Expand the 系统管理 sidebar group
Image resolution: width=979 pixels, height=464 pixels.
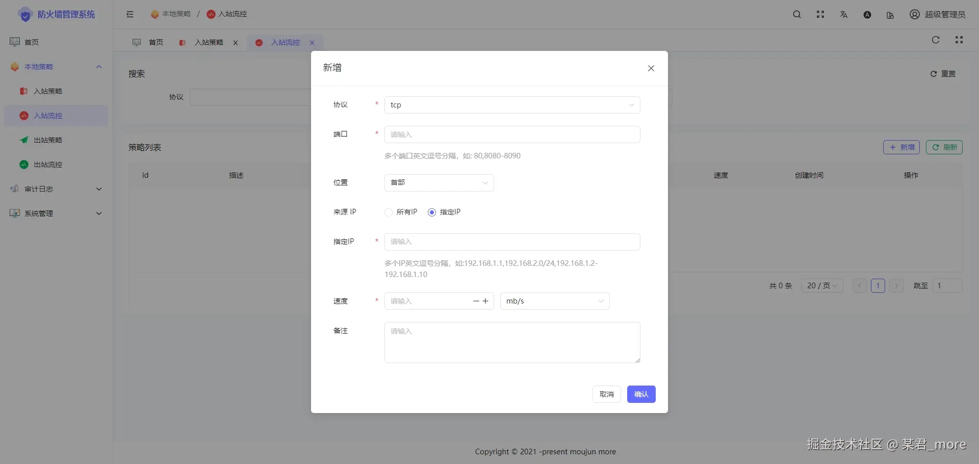[99, 213]
